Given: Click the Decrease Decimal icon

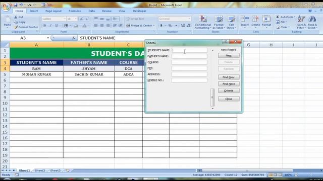Looking at the screenshot, I should (x=188, y=26).
